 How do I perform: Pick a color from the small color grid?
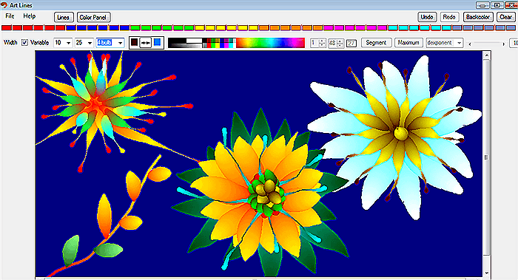(219, 43)
